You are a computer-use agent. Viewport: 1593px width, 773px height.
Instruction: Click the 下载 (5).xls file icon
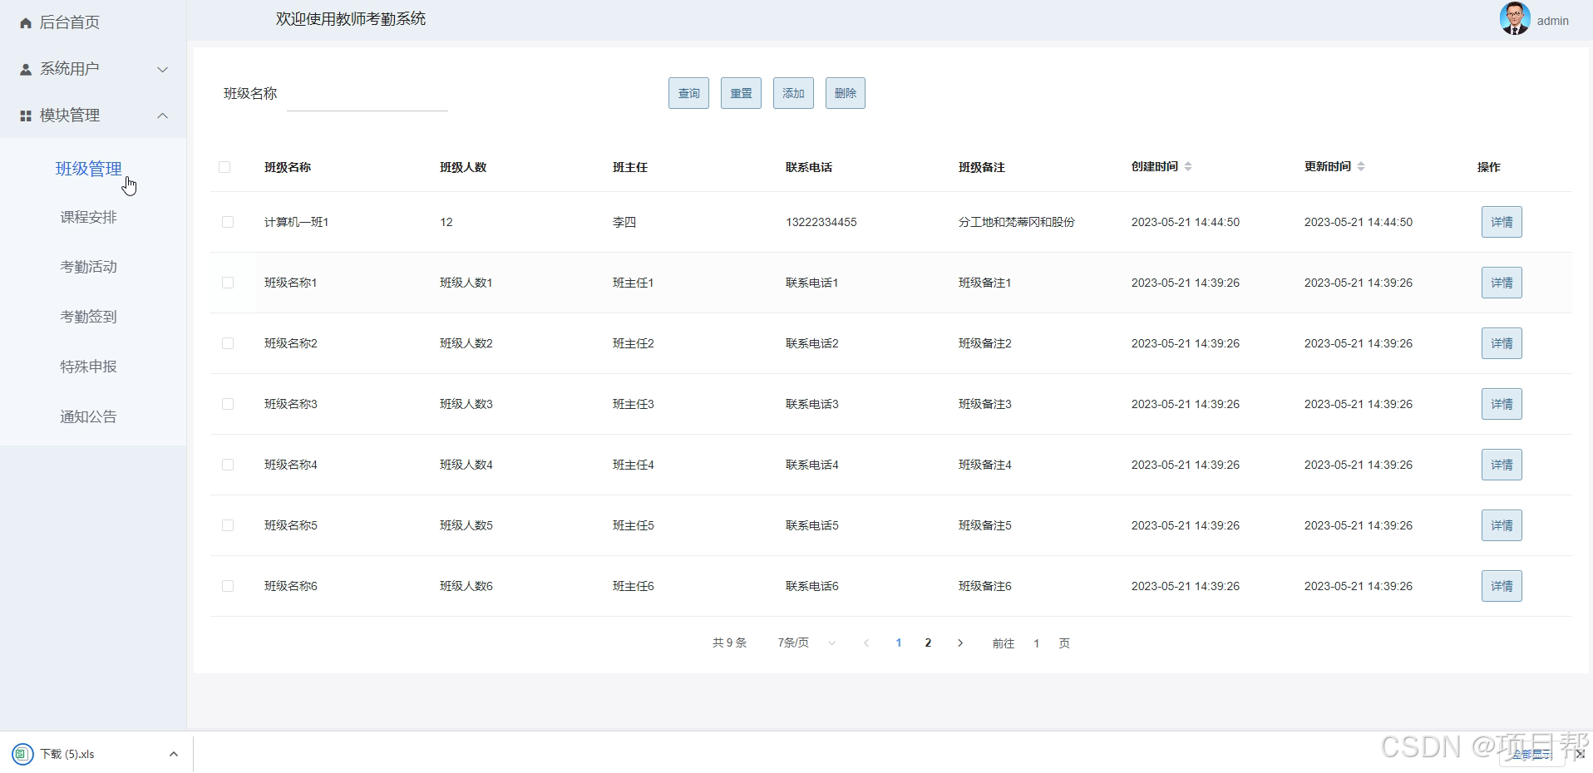pyautogui.click(x=22, y=754)
